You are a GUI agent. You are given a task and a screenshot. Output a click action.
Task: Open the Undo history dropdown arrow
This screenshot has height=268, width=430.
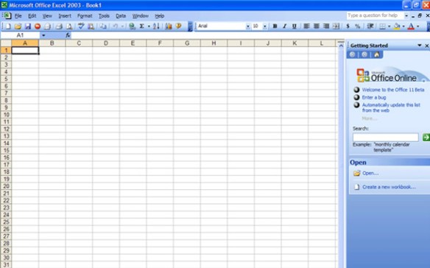coord(122,27)
